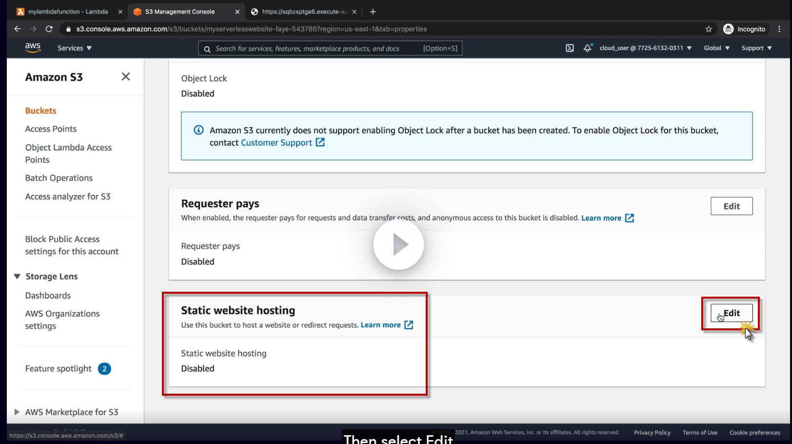
Task: Open Cookie preferences in the footer
Action: click(x=755, y=433)
